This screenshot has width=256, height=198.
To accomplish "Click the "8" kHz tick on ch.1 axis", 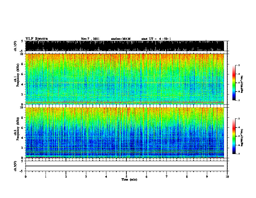I will coord(22,64).
